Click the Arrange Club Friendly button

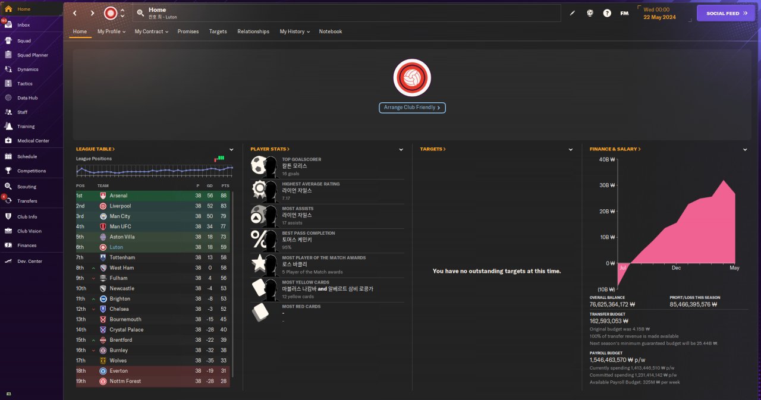pos(412,108)
